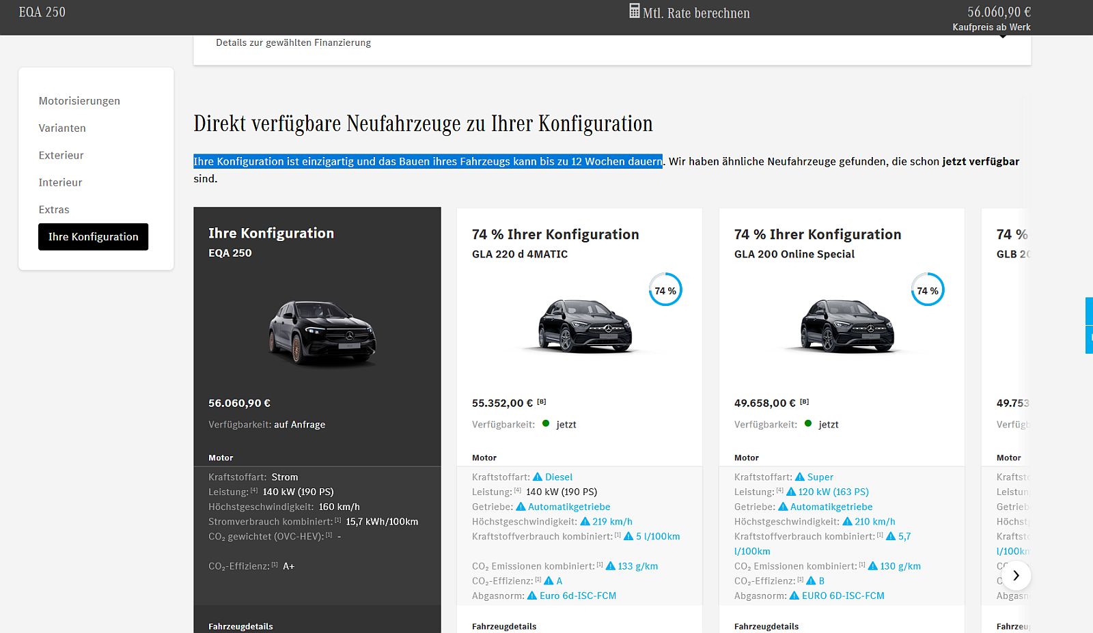
Task: Click the warning icon beside Super
Action: point(800,477)
